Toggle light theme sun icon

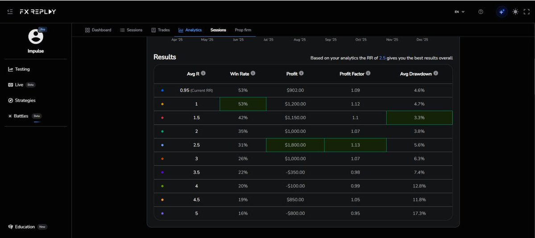[x=515, y=12]
